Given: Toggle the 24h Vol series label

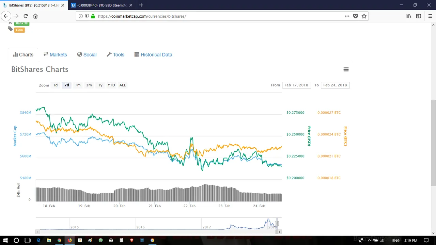Looking at the screenshot, I should [x=18, y=190].
